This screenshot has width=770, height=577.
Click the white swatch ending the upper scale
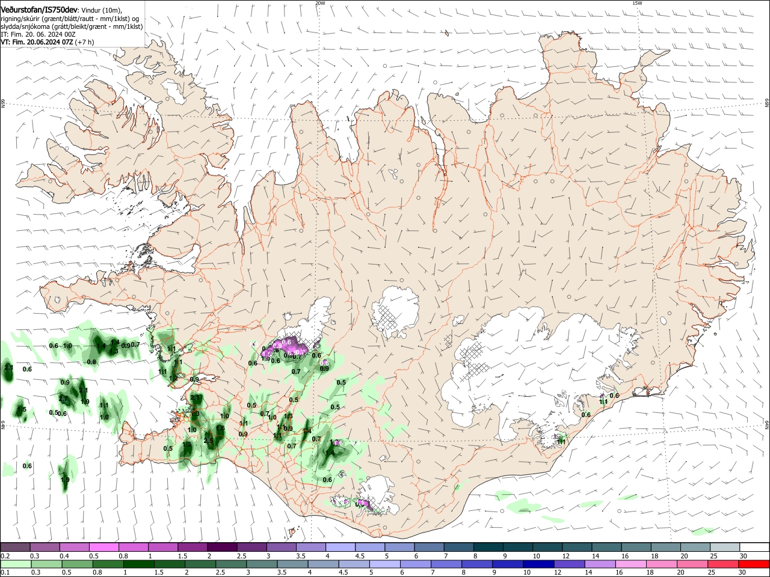pyautogui.click(x=755, y=548)
